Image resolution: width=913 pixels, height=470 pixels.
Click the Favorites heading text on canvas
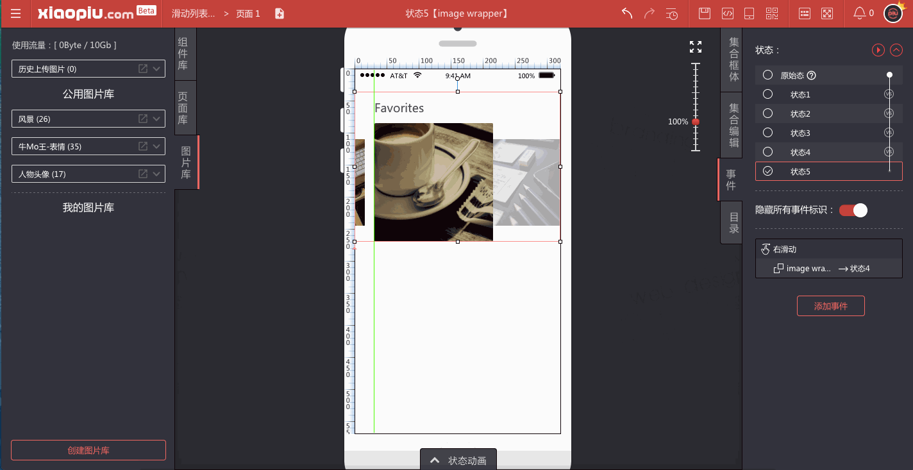399,108
